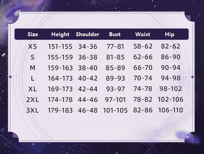Click bust value "85-89"
Viewport: 204px width, 154px height.
coord(115,68)
